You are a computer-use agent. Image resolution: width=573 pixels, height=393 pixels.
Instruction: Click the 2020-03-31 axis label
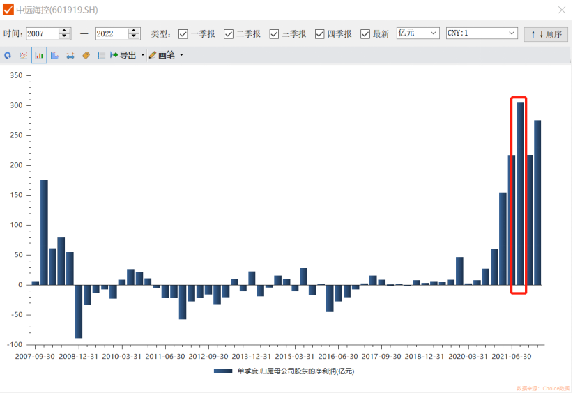point(468,357)
